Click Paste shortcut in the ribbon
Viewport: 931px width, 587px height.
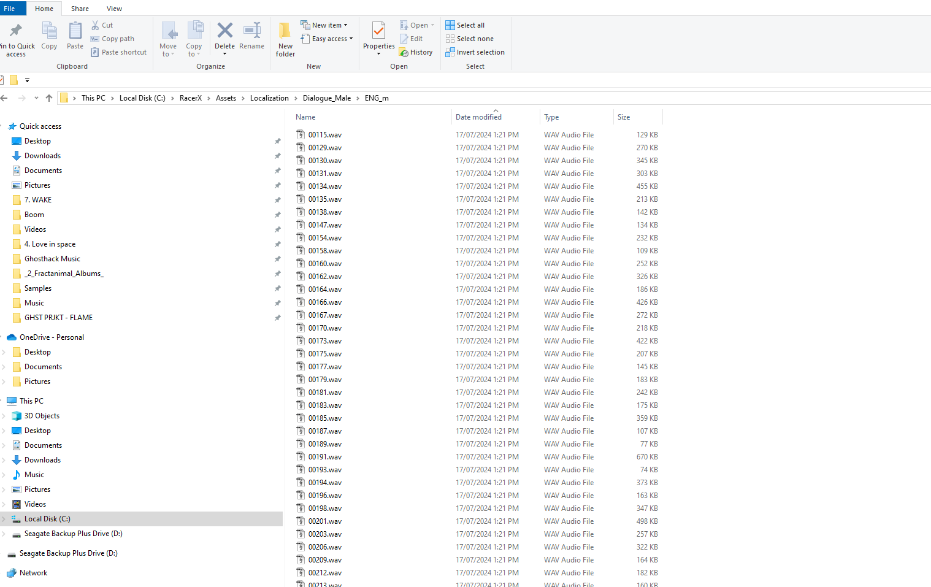119,52
